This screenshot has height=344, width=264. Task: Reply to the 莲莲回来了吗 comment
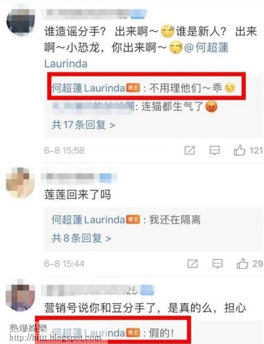[218, 263]
